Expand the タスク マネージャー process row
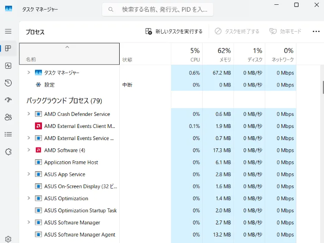This screenshot has width=324, height=243. pos(29,73)
